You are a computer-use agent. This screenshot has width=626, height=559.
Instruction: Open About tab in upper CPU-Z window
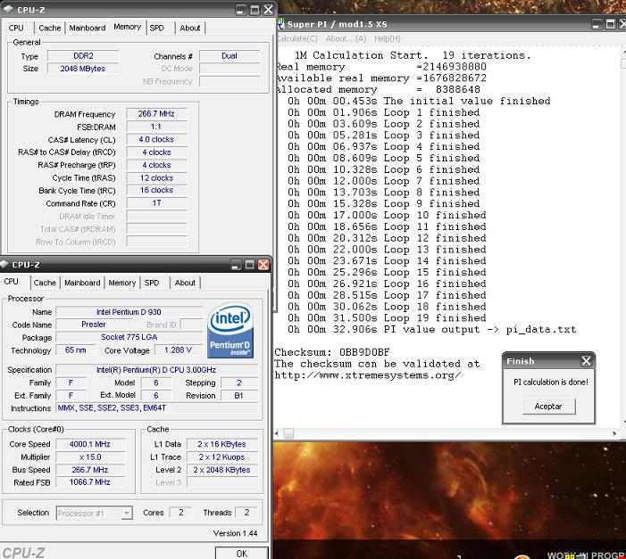click(189, 28)
